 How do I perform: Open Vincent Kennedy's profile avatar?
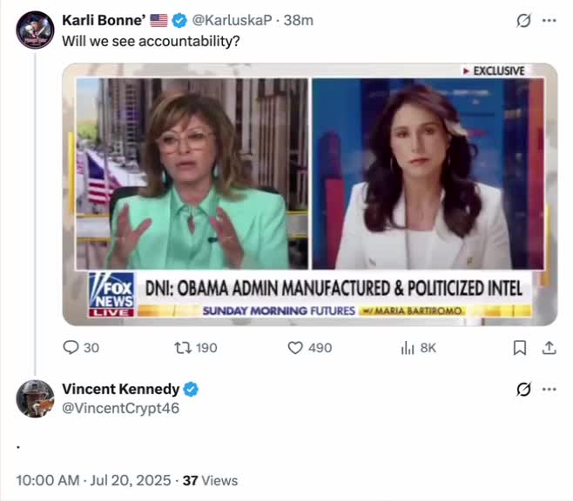click(35, 398)
